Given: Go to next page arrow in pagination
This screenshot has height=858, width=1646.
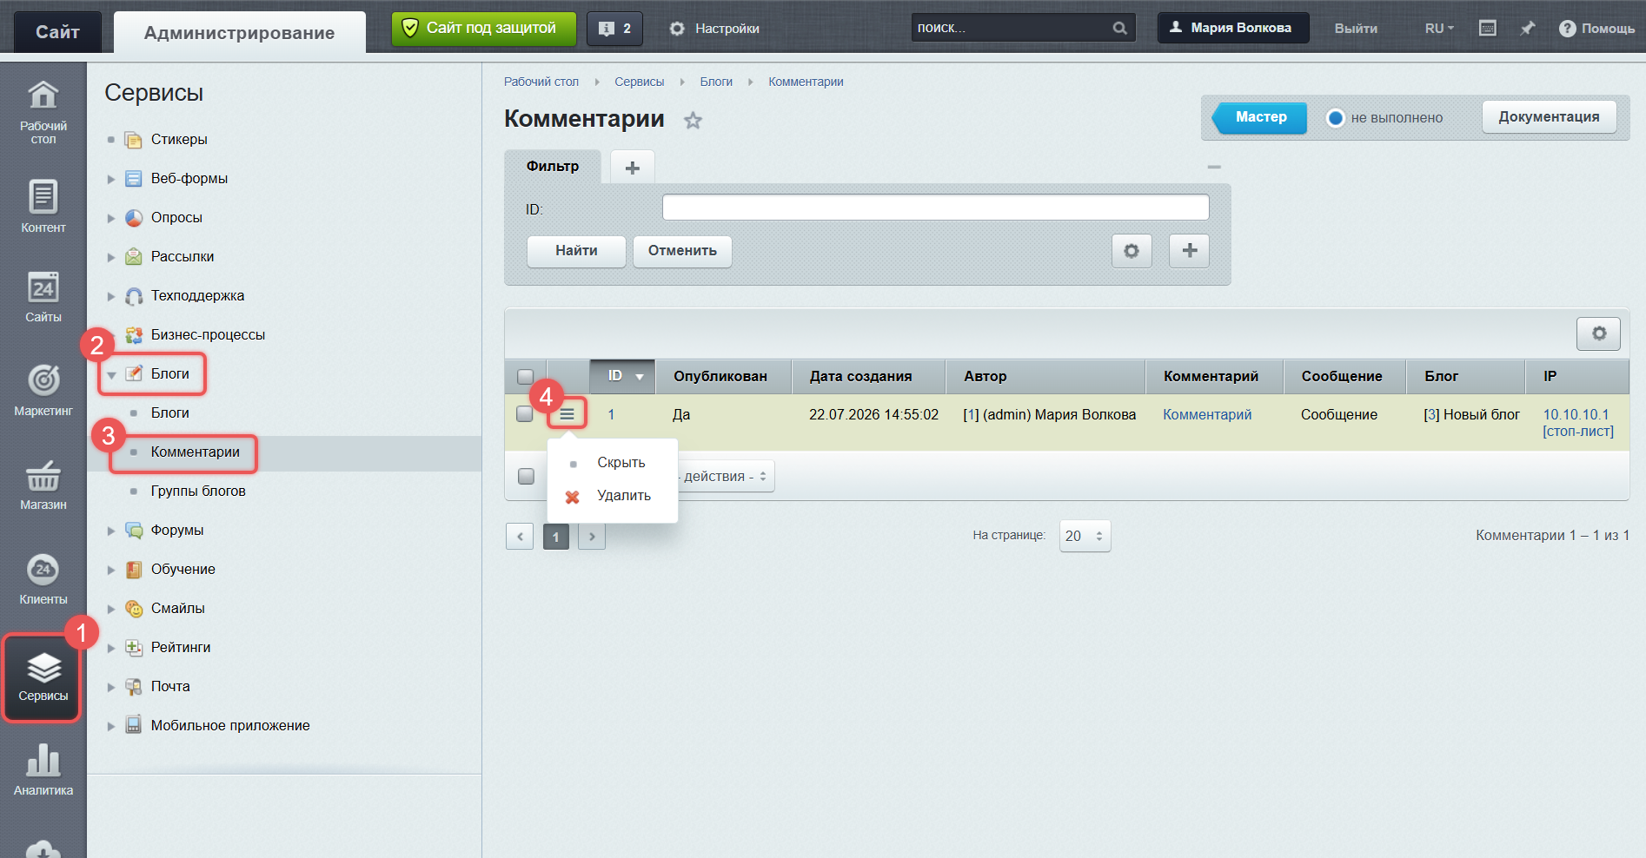Looking at the screenshot, I should point(592,537).
